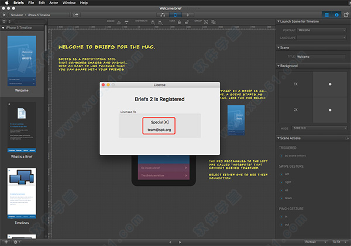This screenshot has height=246, width=351.
Task: Open the To Fit zoom dropdown
Action: 339,242
